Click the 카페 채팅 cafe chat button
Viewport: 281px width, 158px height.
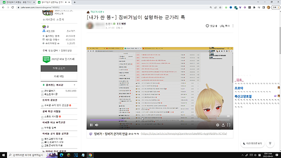[x=59, y=76]
